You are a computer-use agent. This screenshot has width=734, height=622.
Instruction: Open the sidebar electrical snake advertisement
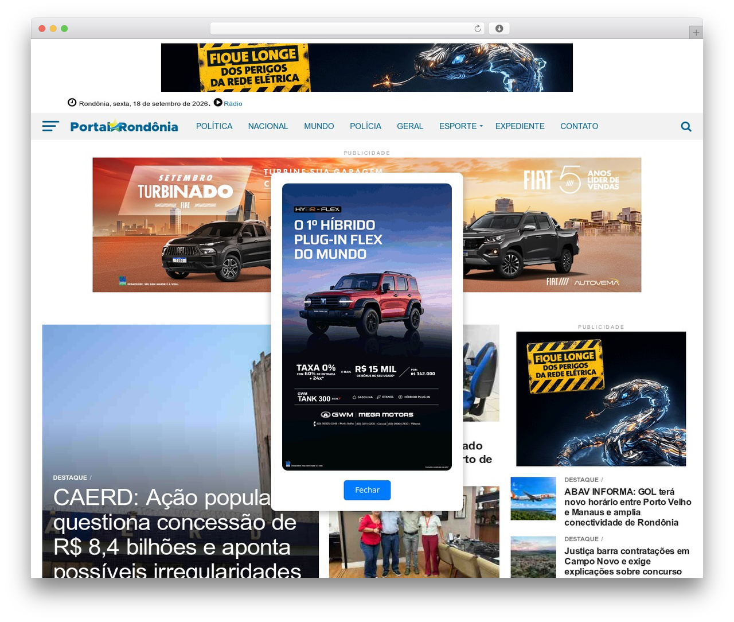pyautogui.click(x=601, y=399)
